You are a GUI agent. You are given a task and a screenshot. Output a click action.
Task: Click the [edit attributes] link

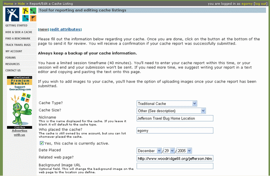(66, 30)
